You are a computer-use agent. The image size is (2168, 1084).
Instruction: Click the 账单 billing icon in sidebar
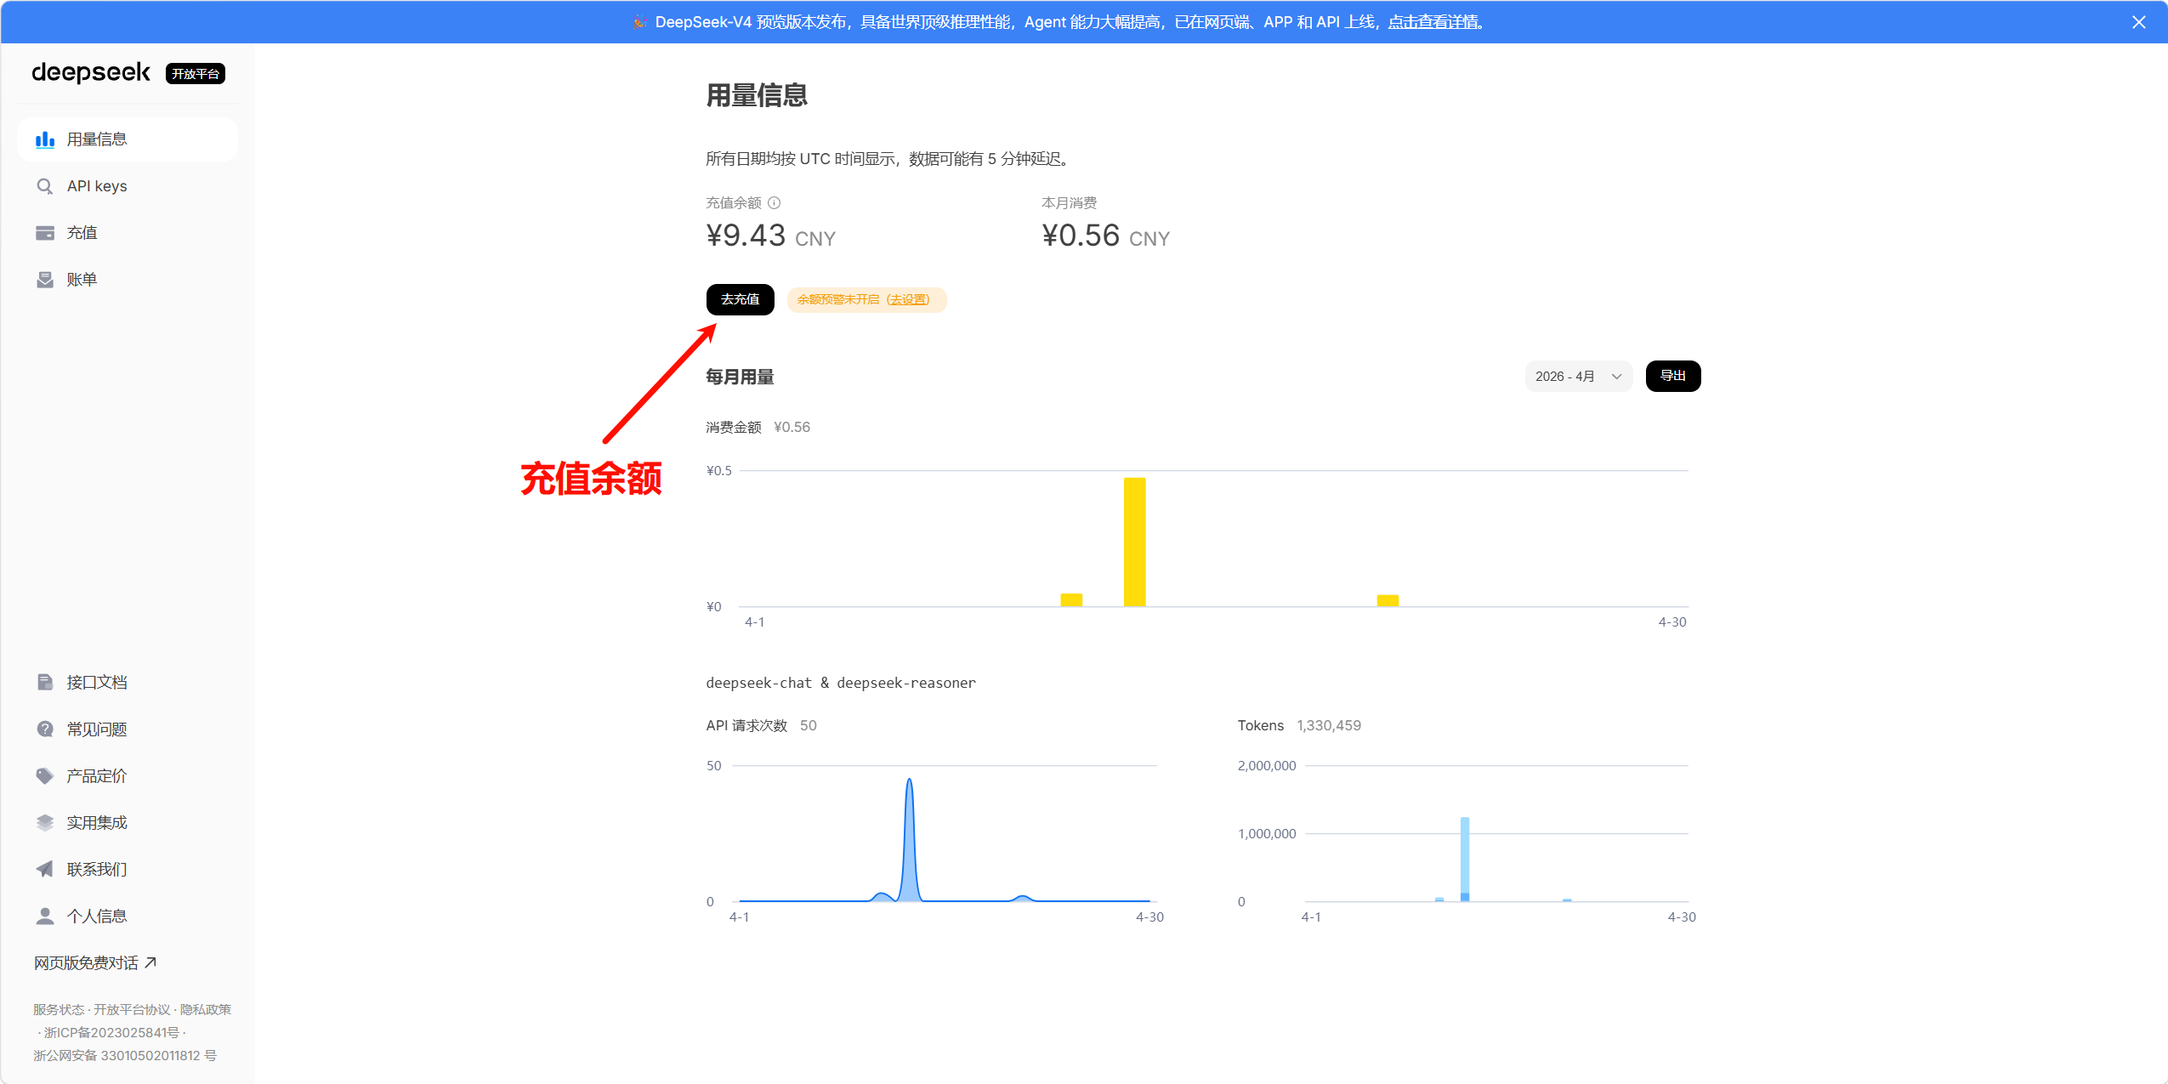45,280
